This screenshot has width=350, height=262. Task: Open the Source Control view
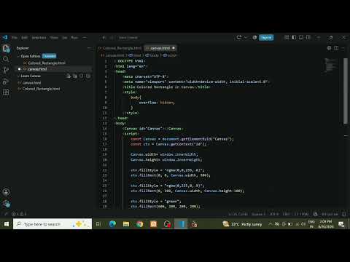pos(6,70)
